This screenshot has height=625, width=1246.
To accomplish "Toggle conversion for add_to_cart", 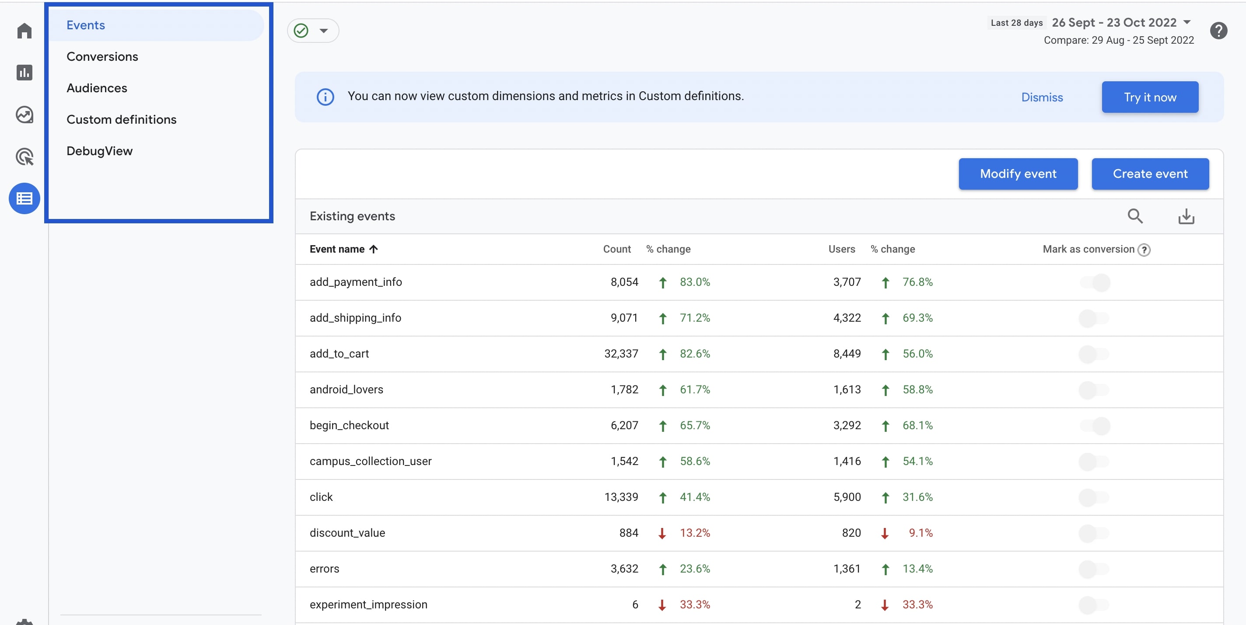I will click(x=1095, y=354).
